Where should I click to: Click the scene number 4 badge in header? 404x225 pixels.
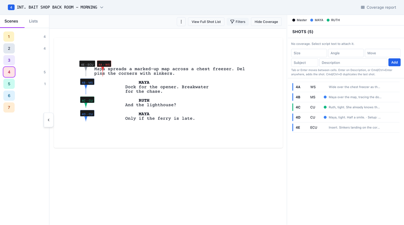pos(11,7)
